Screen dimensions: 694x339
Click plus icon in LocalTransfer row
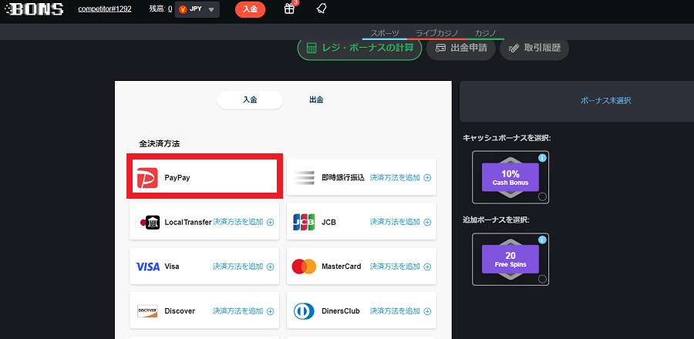(x=270, y=223)
